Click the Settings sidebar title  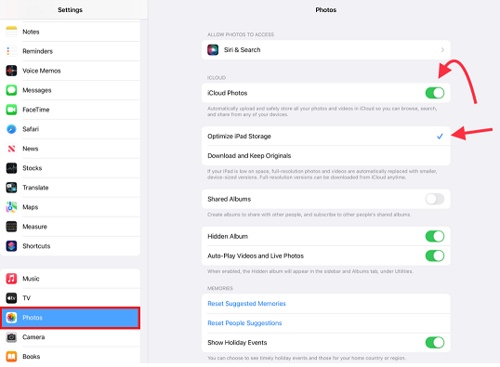70,10
